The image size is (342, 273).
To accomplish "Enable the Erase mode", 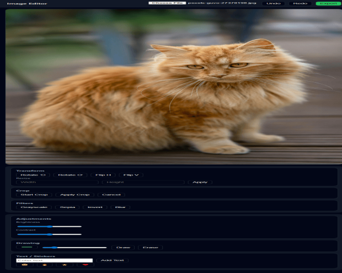I will click(x=150, y=248).
